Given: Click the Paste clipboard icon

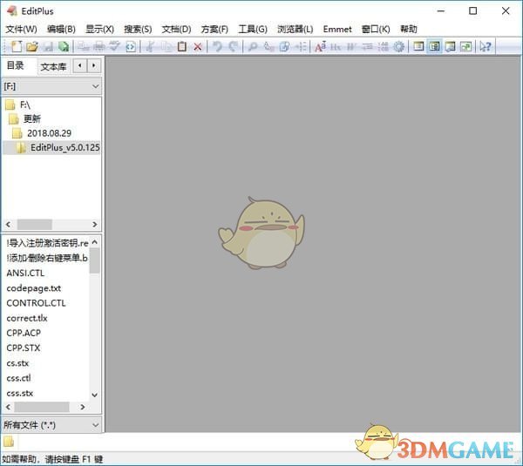Looking at the screenshot, I should 182,46.
